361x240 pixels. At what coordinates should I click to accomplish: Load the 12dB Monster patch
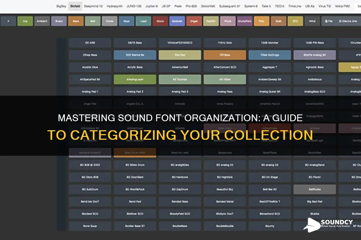click(x=270, y=43)
